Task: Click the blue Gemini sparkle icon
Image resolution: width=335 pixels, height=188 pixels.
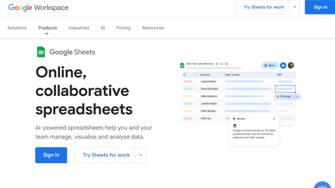Action: tap(283, 66)
